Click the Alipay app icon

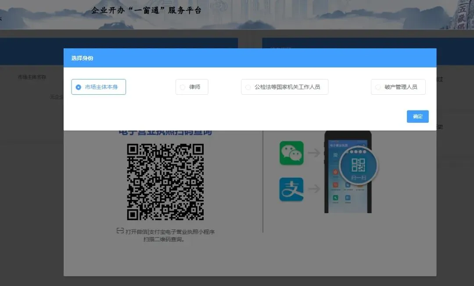pos(291,189)
